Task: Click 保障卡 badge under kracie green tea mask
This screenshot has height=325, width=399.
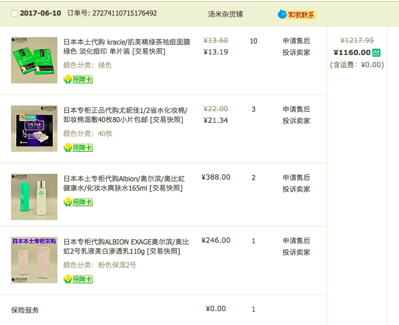Action: tap(78, 79)
